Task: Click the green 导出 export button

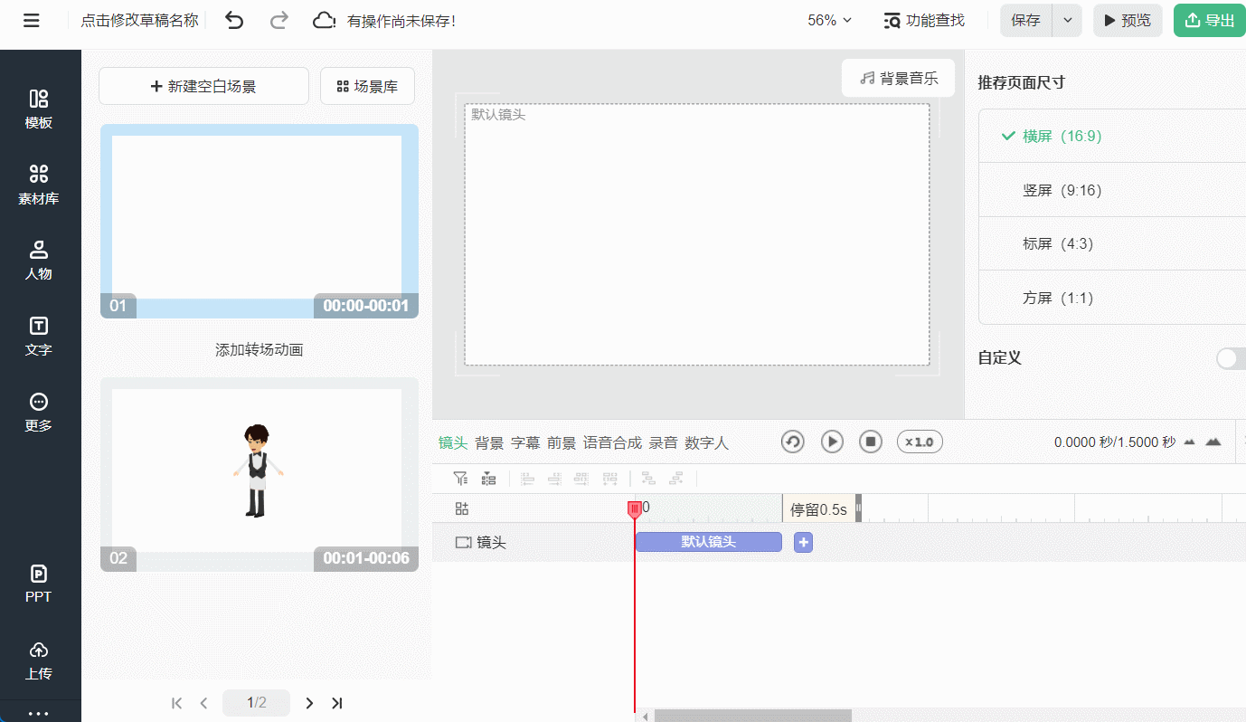Action: pyautogui.click(x=1210, y=20)
